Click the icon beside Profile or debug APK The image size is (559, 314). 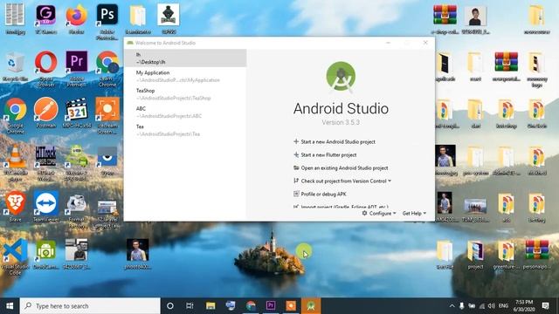(x=296, y=194)
